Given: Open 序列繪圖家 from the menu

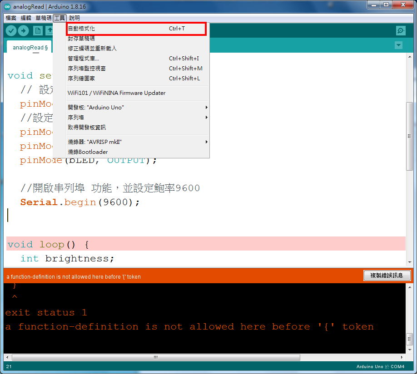Looking at the screenshot, I should click(138, 79).
